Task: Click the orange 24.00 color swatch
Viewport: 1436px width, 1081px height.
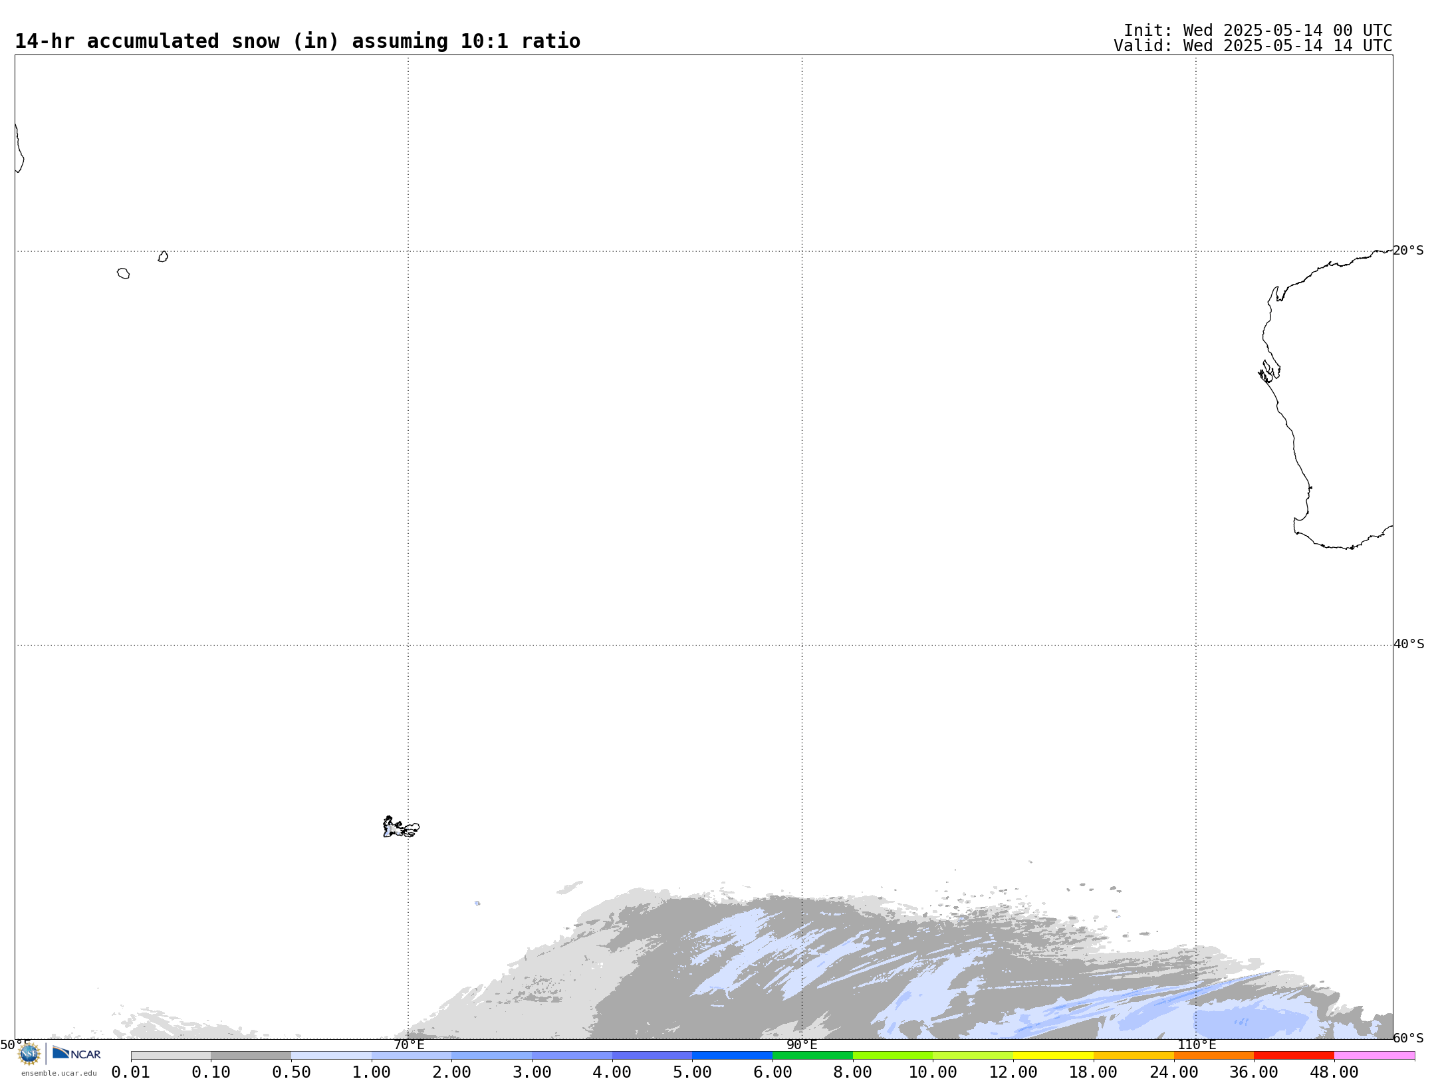Action: (1213, 1056)
